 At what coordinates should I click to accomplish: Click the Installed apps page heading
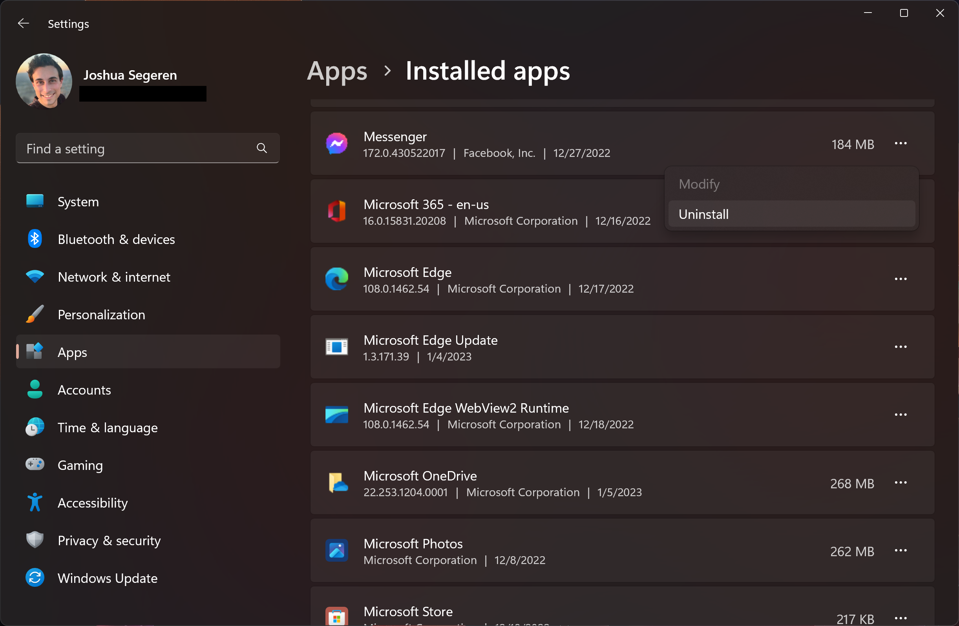488,71
